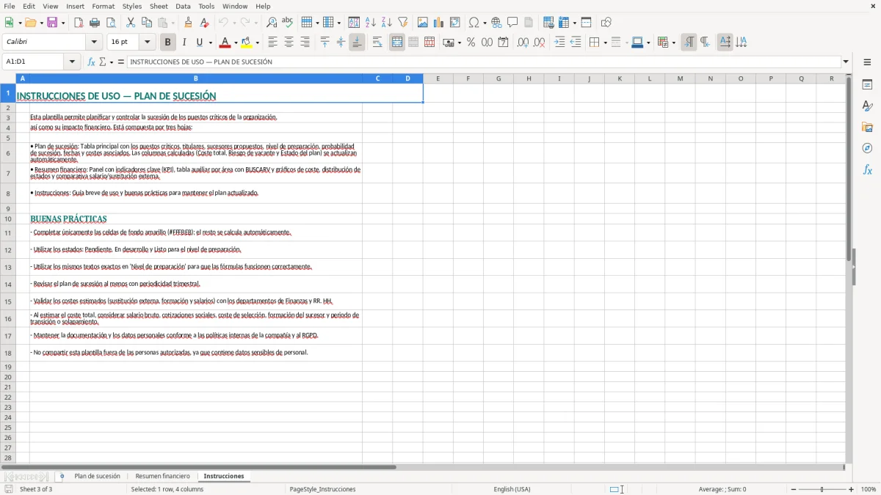Format cells as date
Viewport: 881px width, 495px height.
(x=504, y=43)
